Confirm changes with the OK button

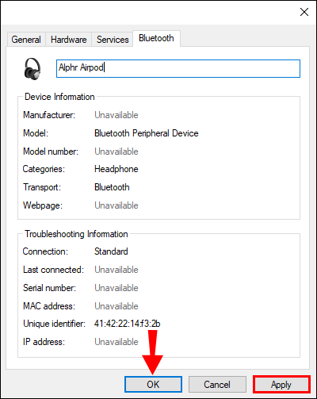tap(153, 384)
